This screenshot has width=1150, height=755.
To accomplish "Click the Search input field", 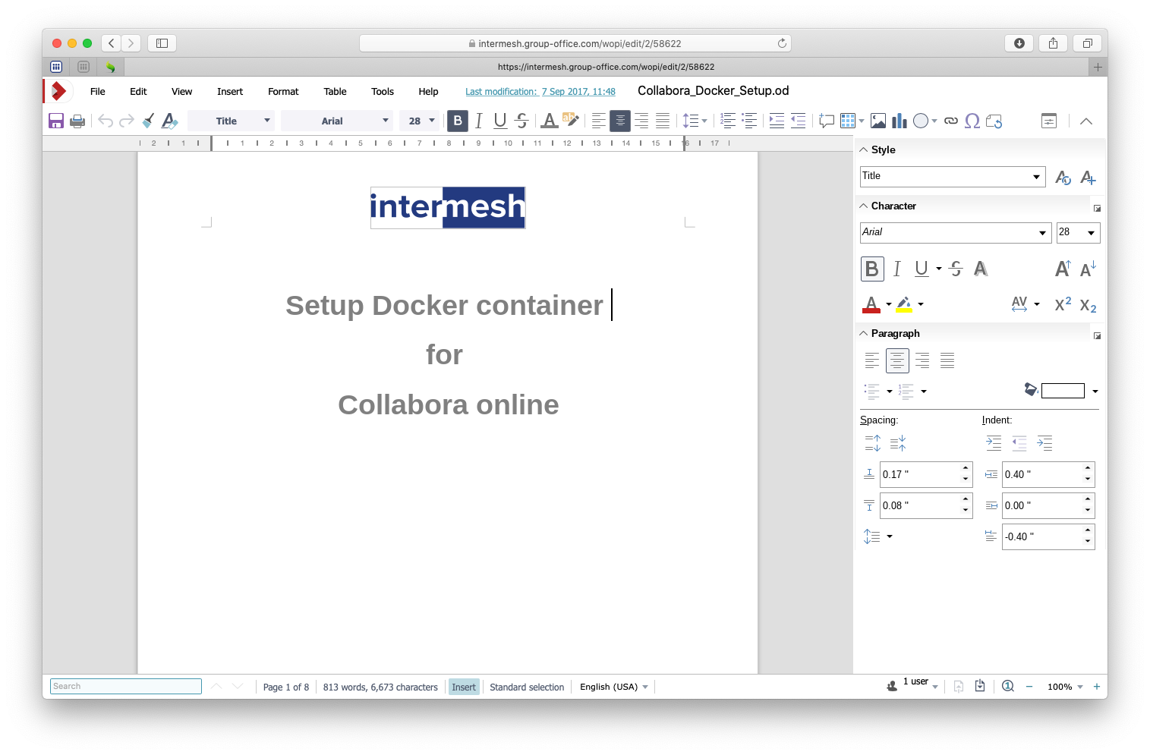I will point(125,687).
